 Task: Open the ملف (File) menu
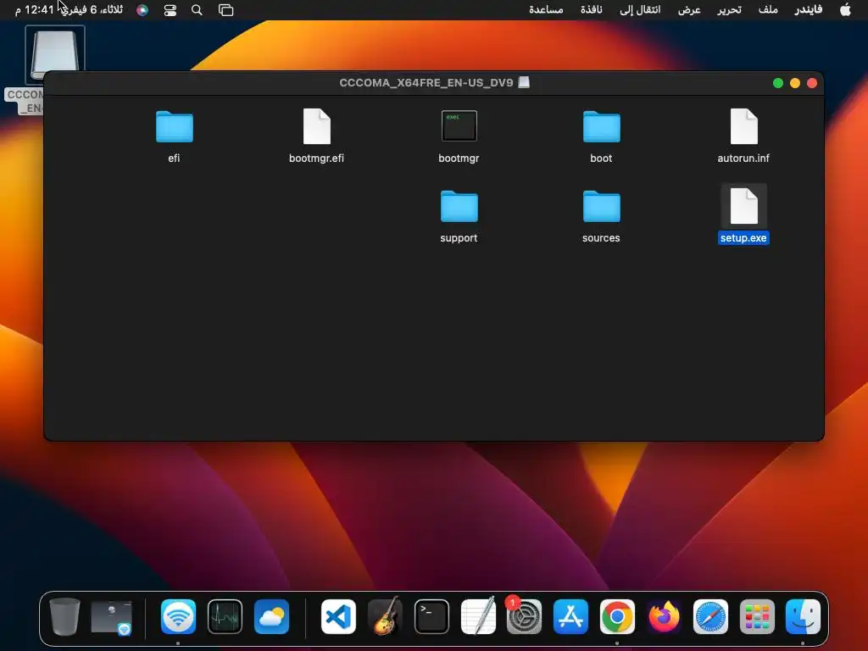pos(768,9)
